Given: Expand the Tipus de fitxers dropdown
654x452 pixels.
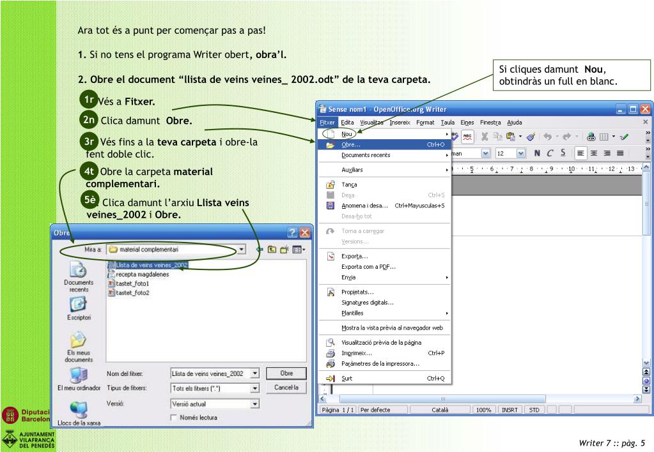Looking at the screenshot, I should click(255, 388).
